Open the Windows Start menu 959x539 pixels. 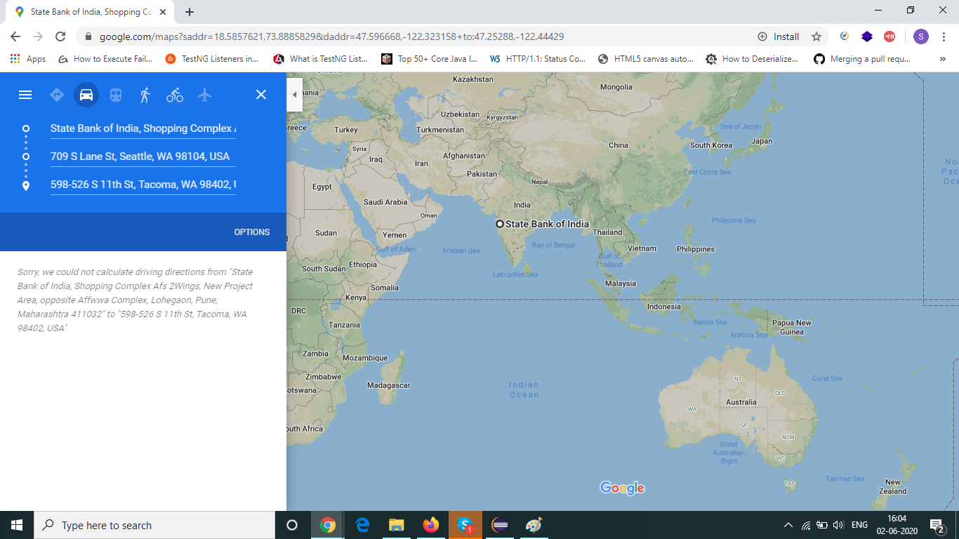[17, 525]
